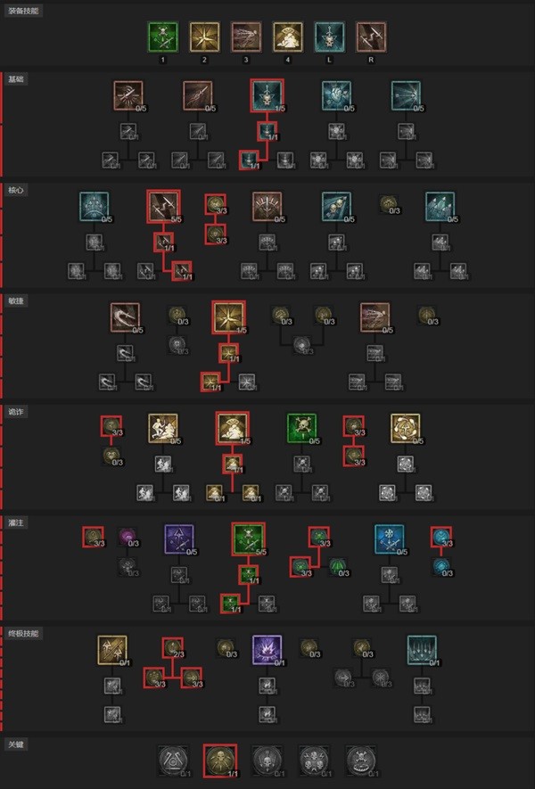
Task: Click the selected 1/1 key passive in 关键
Action: (x=220, y=760)
